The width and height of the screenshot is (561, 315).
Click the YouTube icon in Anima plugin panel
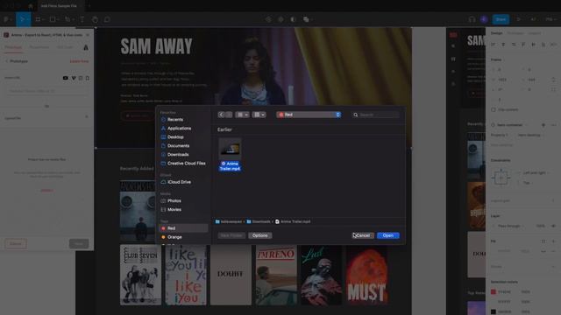(66, 78)
